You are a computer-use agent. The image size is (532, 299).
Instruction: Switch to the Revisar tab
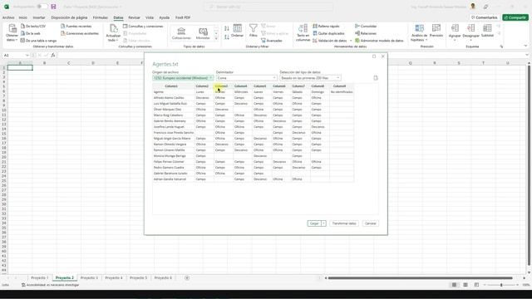[134, 17]
